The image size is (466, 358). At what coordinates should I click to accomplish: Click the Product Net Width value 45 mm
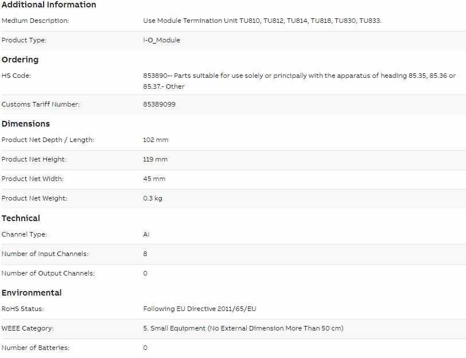154,179
